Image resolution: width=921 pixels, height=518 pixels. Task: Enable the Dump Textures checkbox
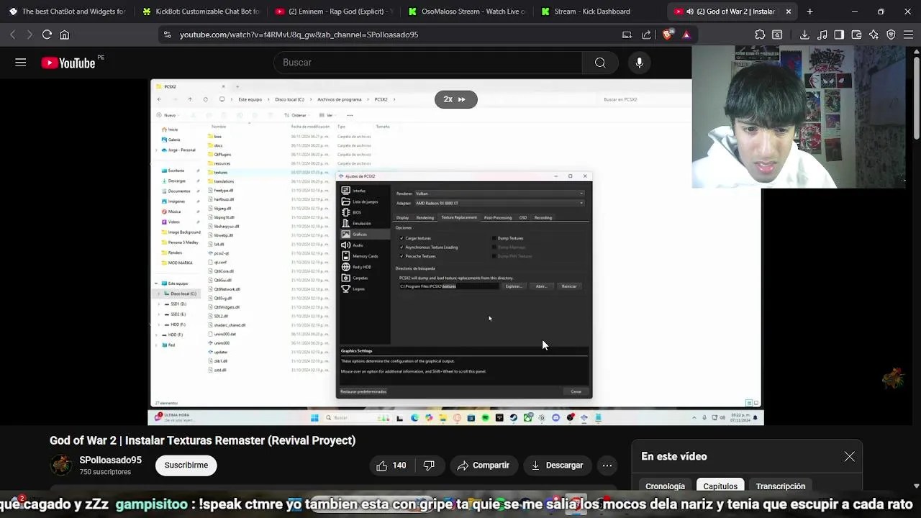pos(494,238)
